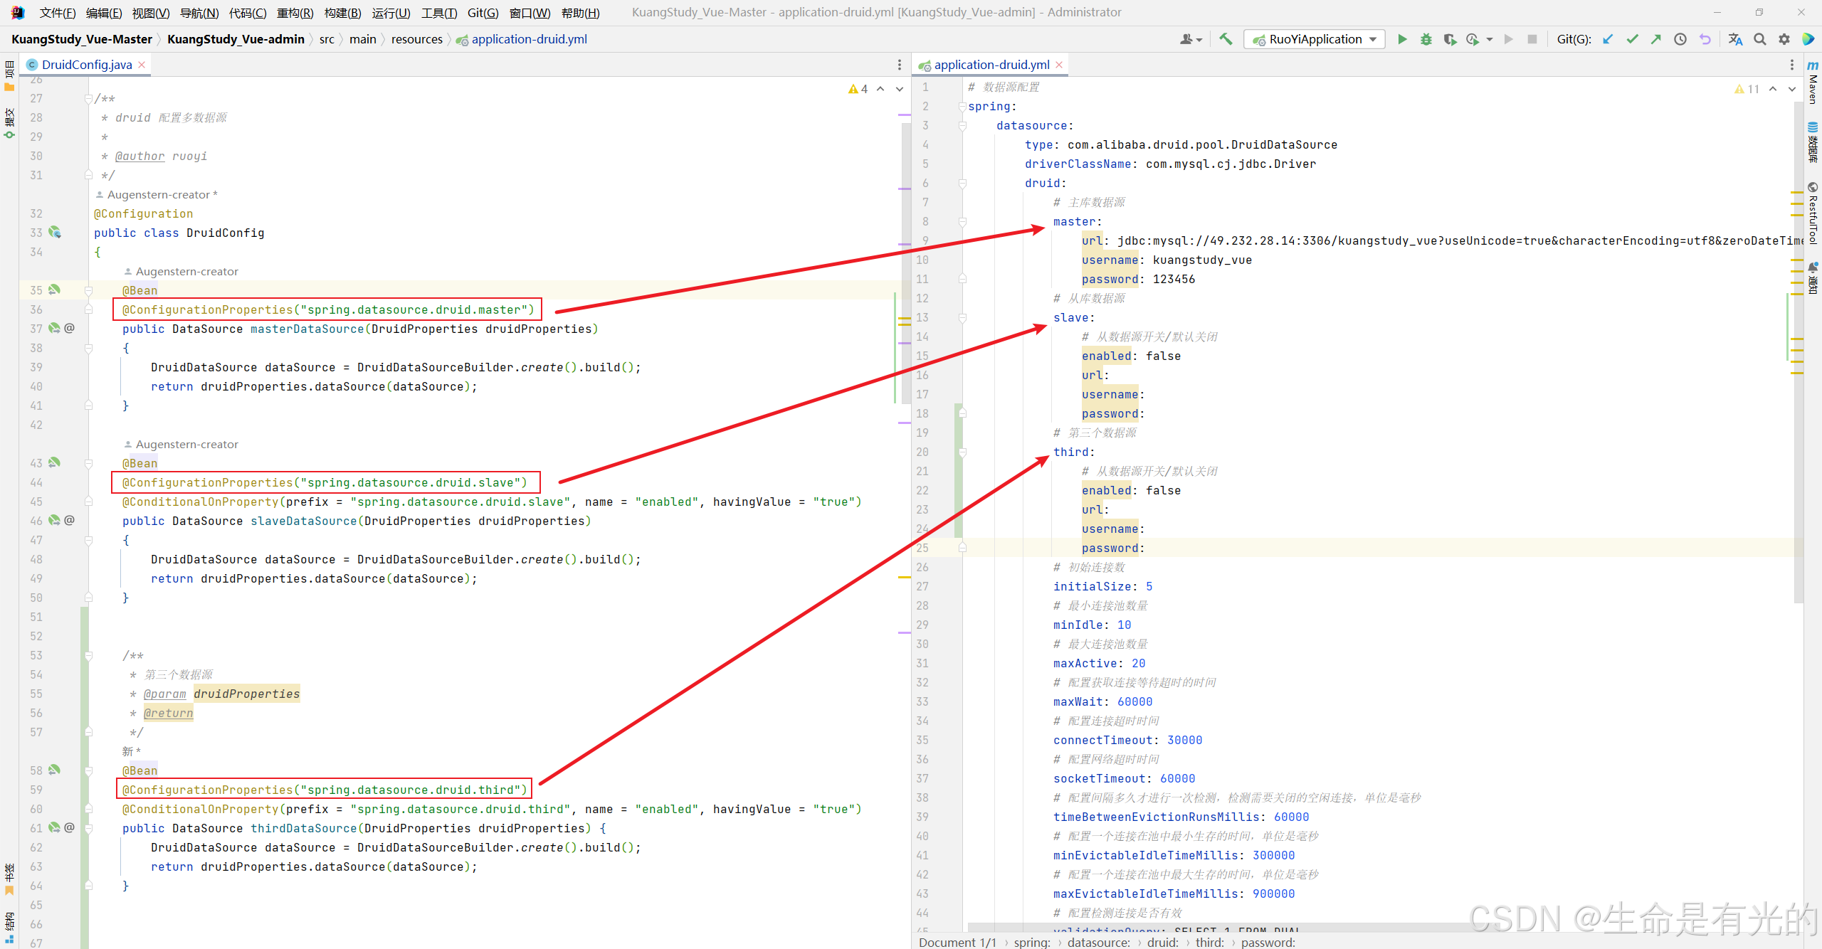
Task: Close the application-druid.yml tab
Action: (1059, 65)
